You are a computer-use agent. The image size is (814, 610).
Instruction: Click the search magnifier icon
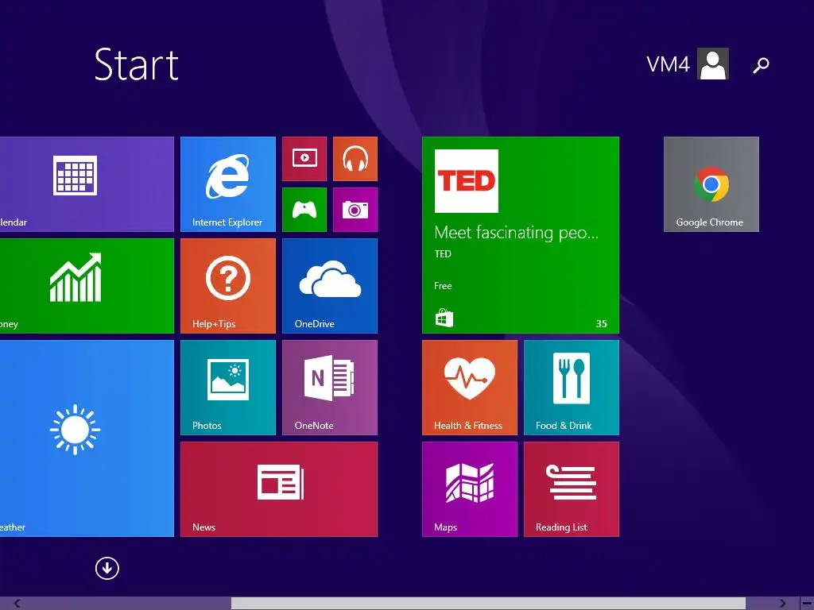(761, 65)
